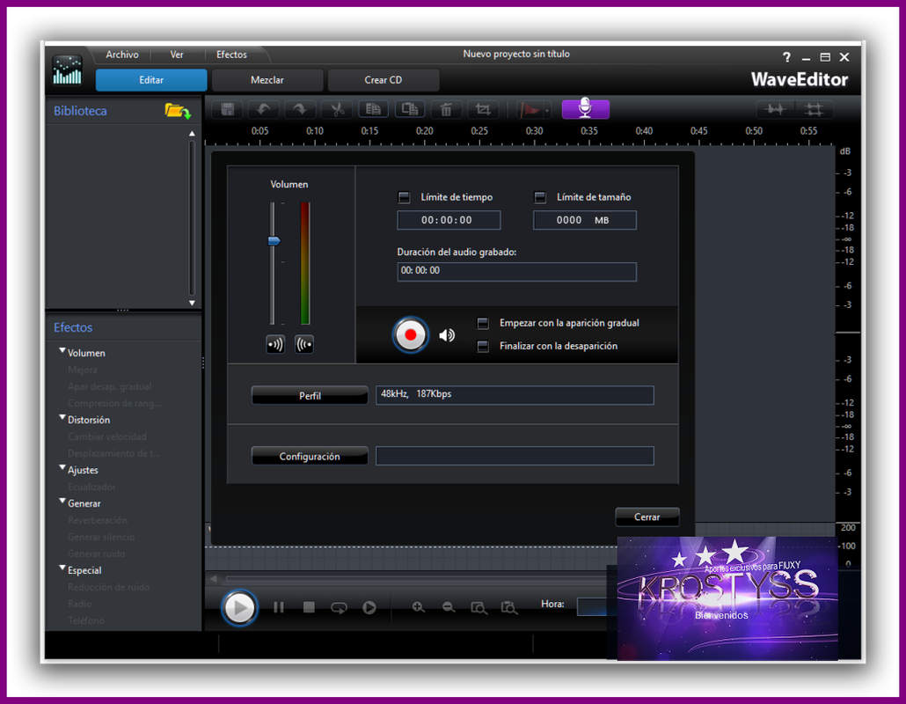Screen dimensions: 906x704
Task: Click the waveform normalize icon at toolbar right
Action: pyautogui.click(x=775, y=109)
